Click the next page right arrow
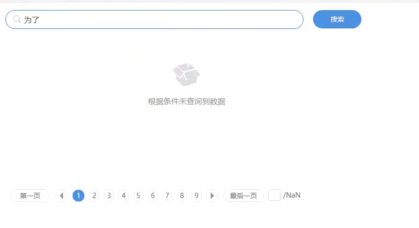Viewport: 419px width, 228px height. point(212,196)
